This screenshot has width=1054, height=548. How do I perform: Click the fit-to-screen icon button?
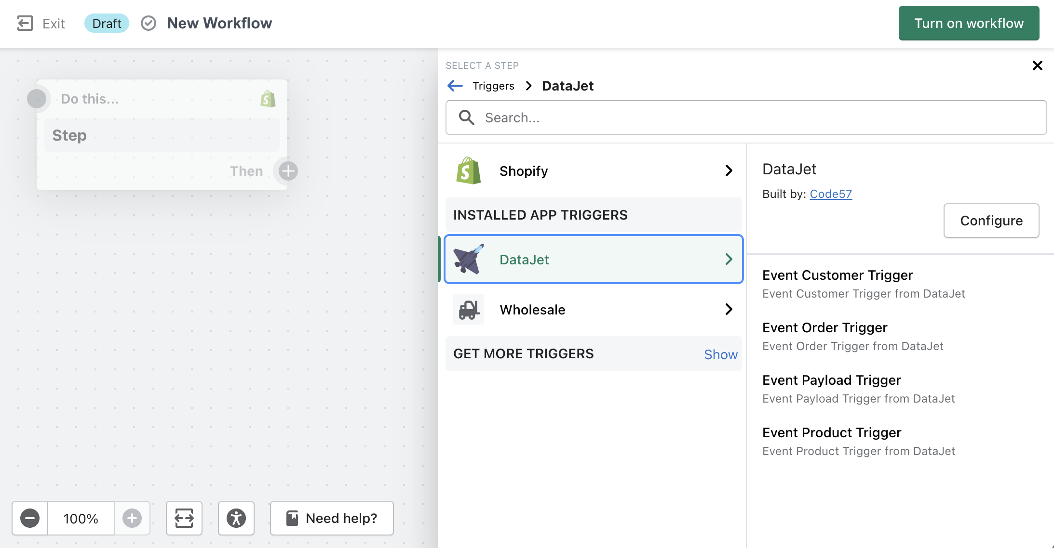[184, 518]
